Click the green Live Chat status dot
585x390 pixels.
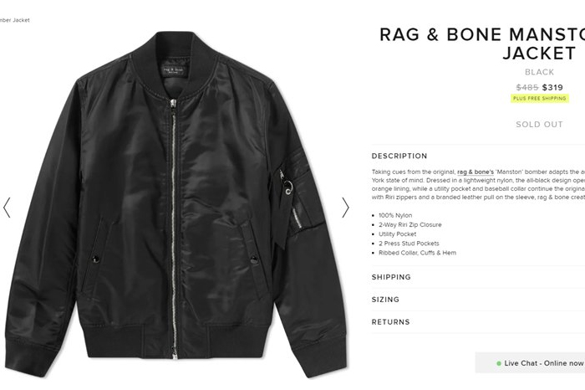499,363
